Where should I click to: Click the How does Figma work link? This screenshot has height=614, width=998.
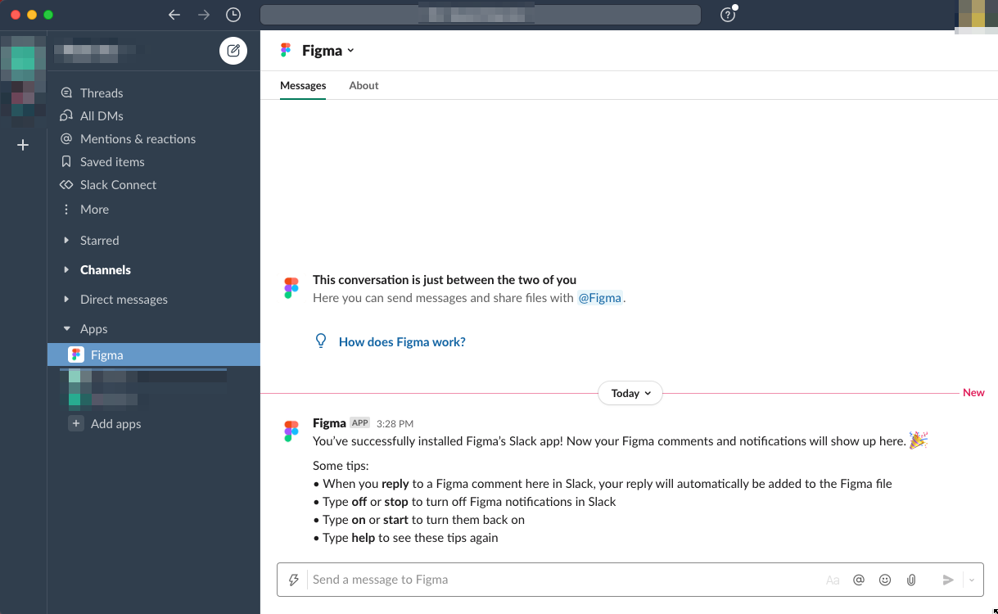[x=402, y=341]
